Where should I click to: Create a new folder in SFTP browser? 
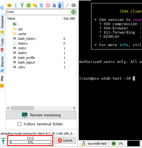[35, 5]
